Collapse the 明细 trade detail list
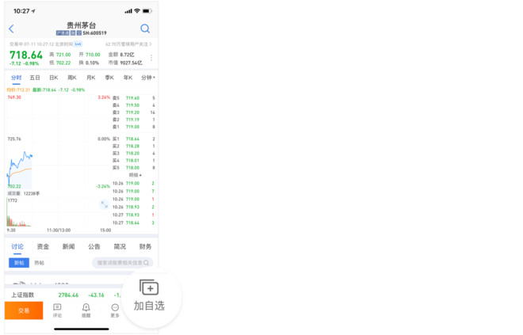Image resolution: width=523 pixels, height=335 pixels. click(135, 175)
